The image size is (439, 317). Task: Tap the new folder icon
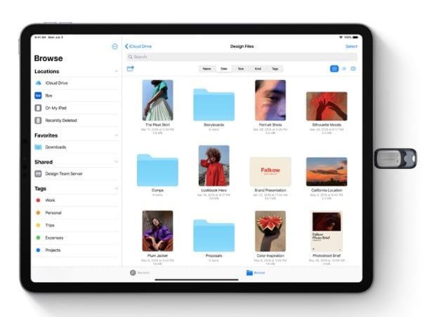click(130, 69)
